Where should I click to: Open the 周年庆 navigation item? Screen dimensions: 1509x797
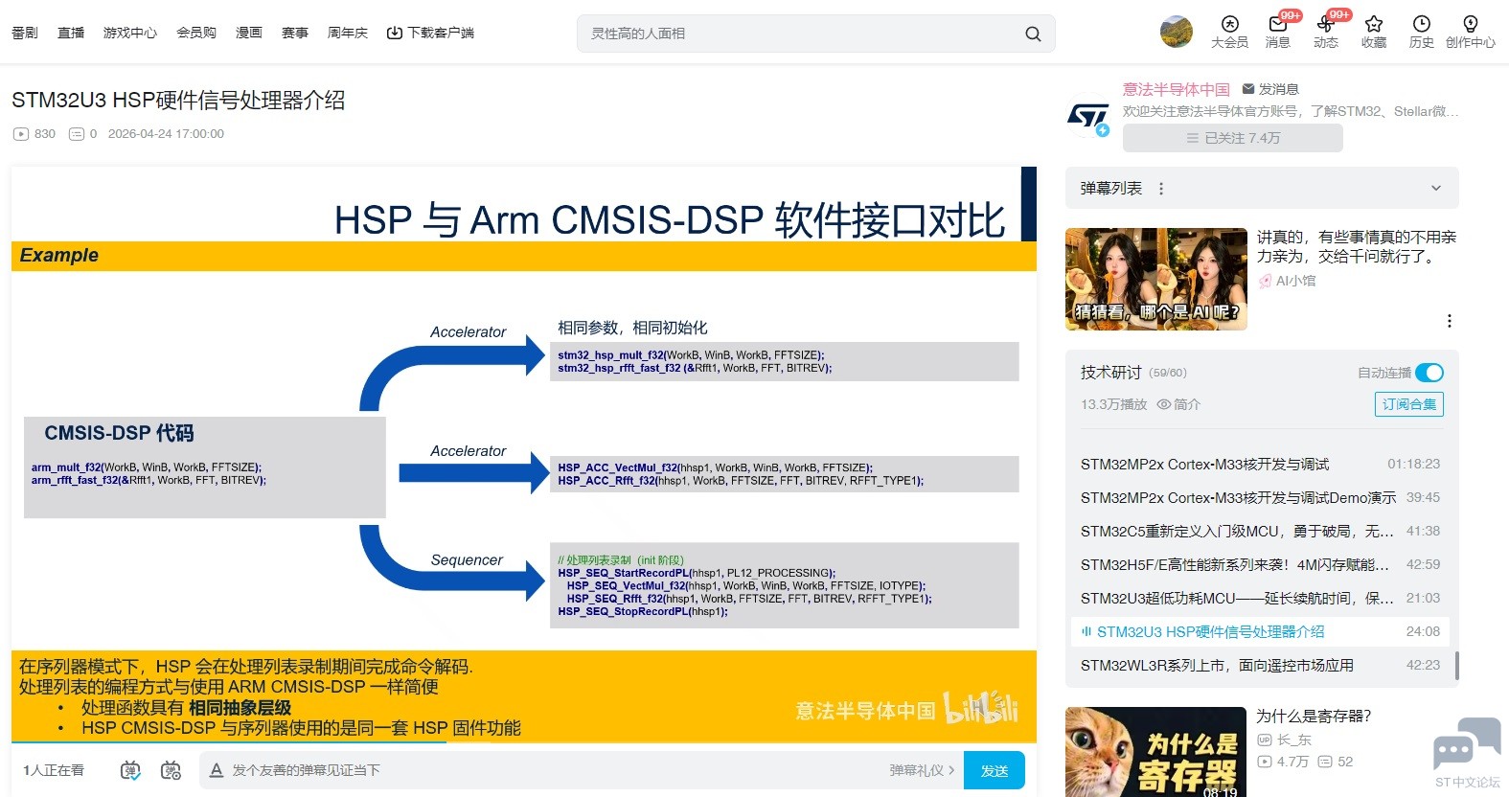tap(348, 33)
